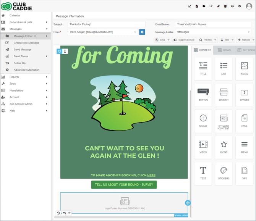Image resolution: width=256 pixels, height=221 pixels.
Task: Choose the Video content block
Action: click(x=203, y=147)
